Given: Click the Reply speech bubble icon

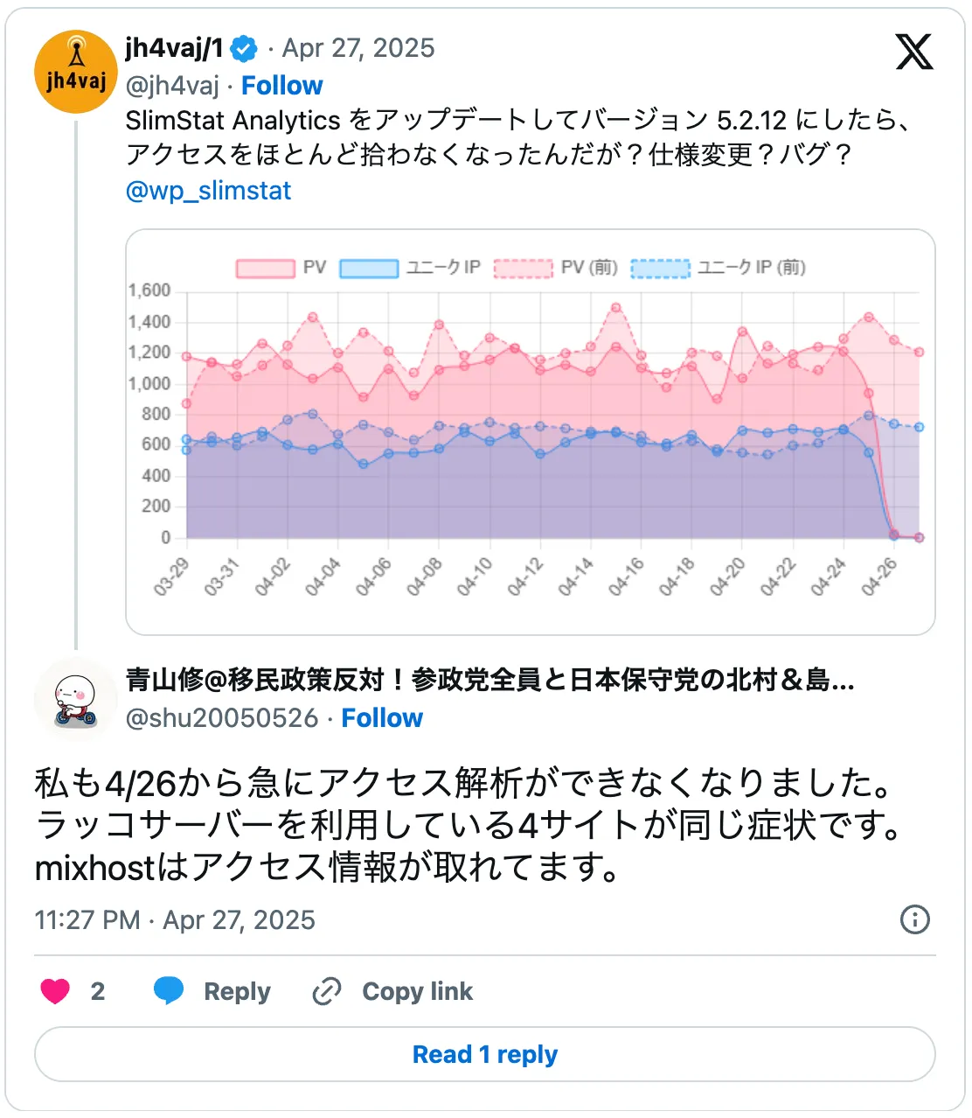Looking at the screenshot, I should pos(169,990).
